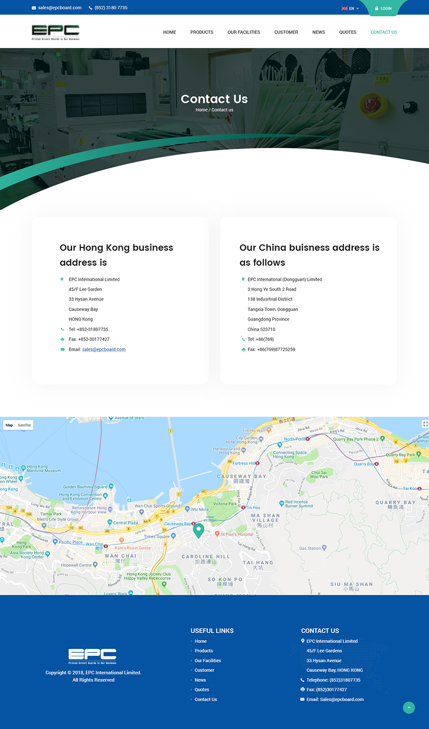Viewport: 429px width, 729px height.
Task: Click the Home breadcrumb link
Action: pos(201,110)
